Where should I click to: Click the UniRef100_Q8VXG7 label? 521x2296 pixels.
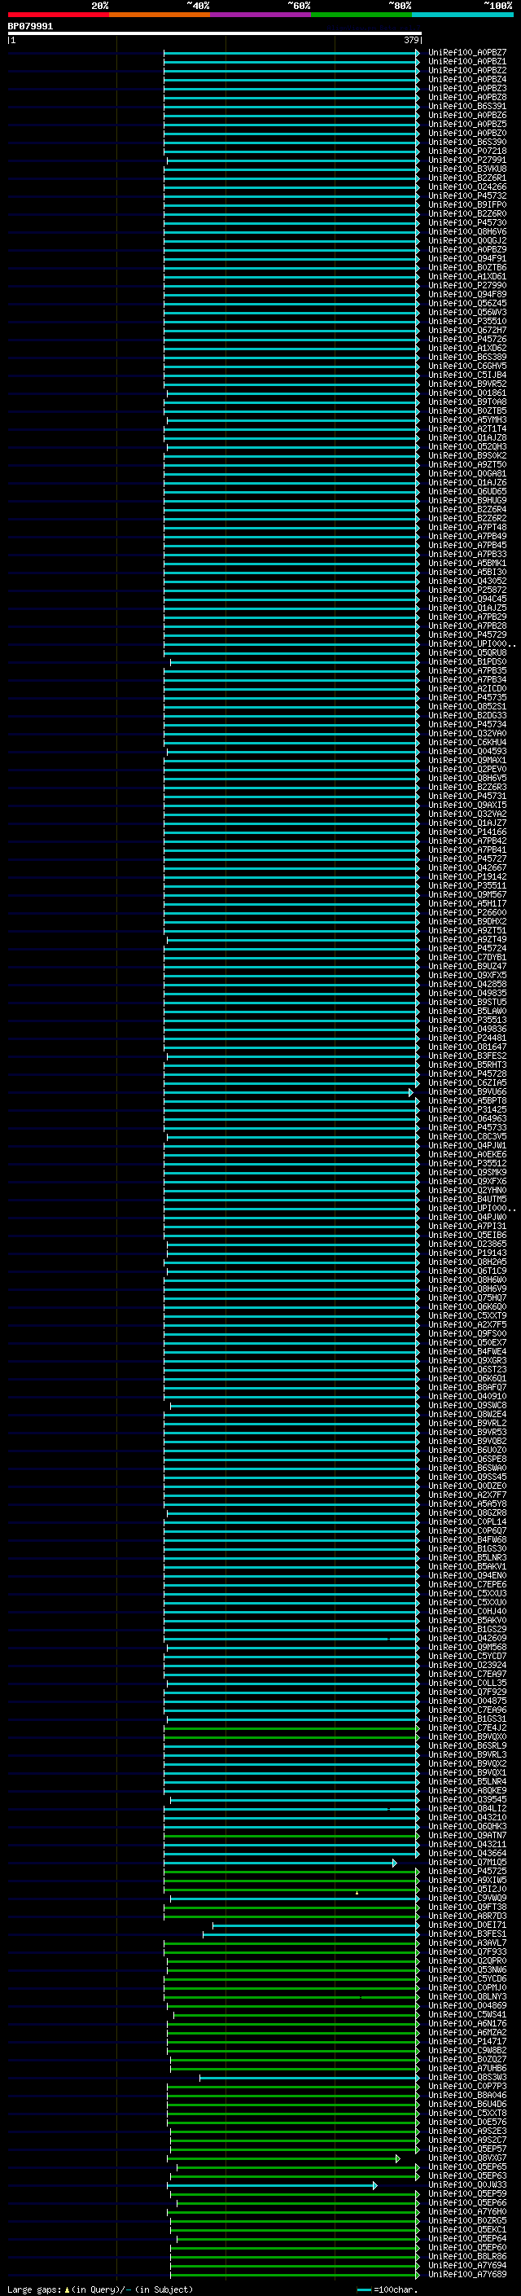466,2158
